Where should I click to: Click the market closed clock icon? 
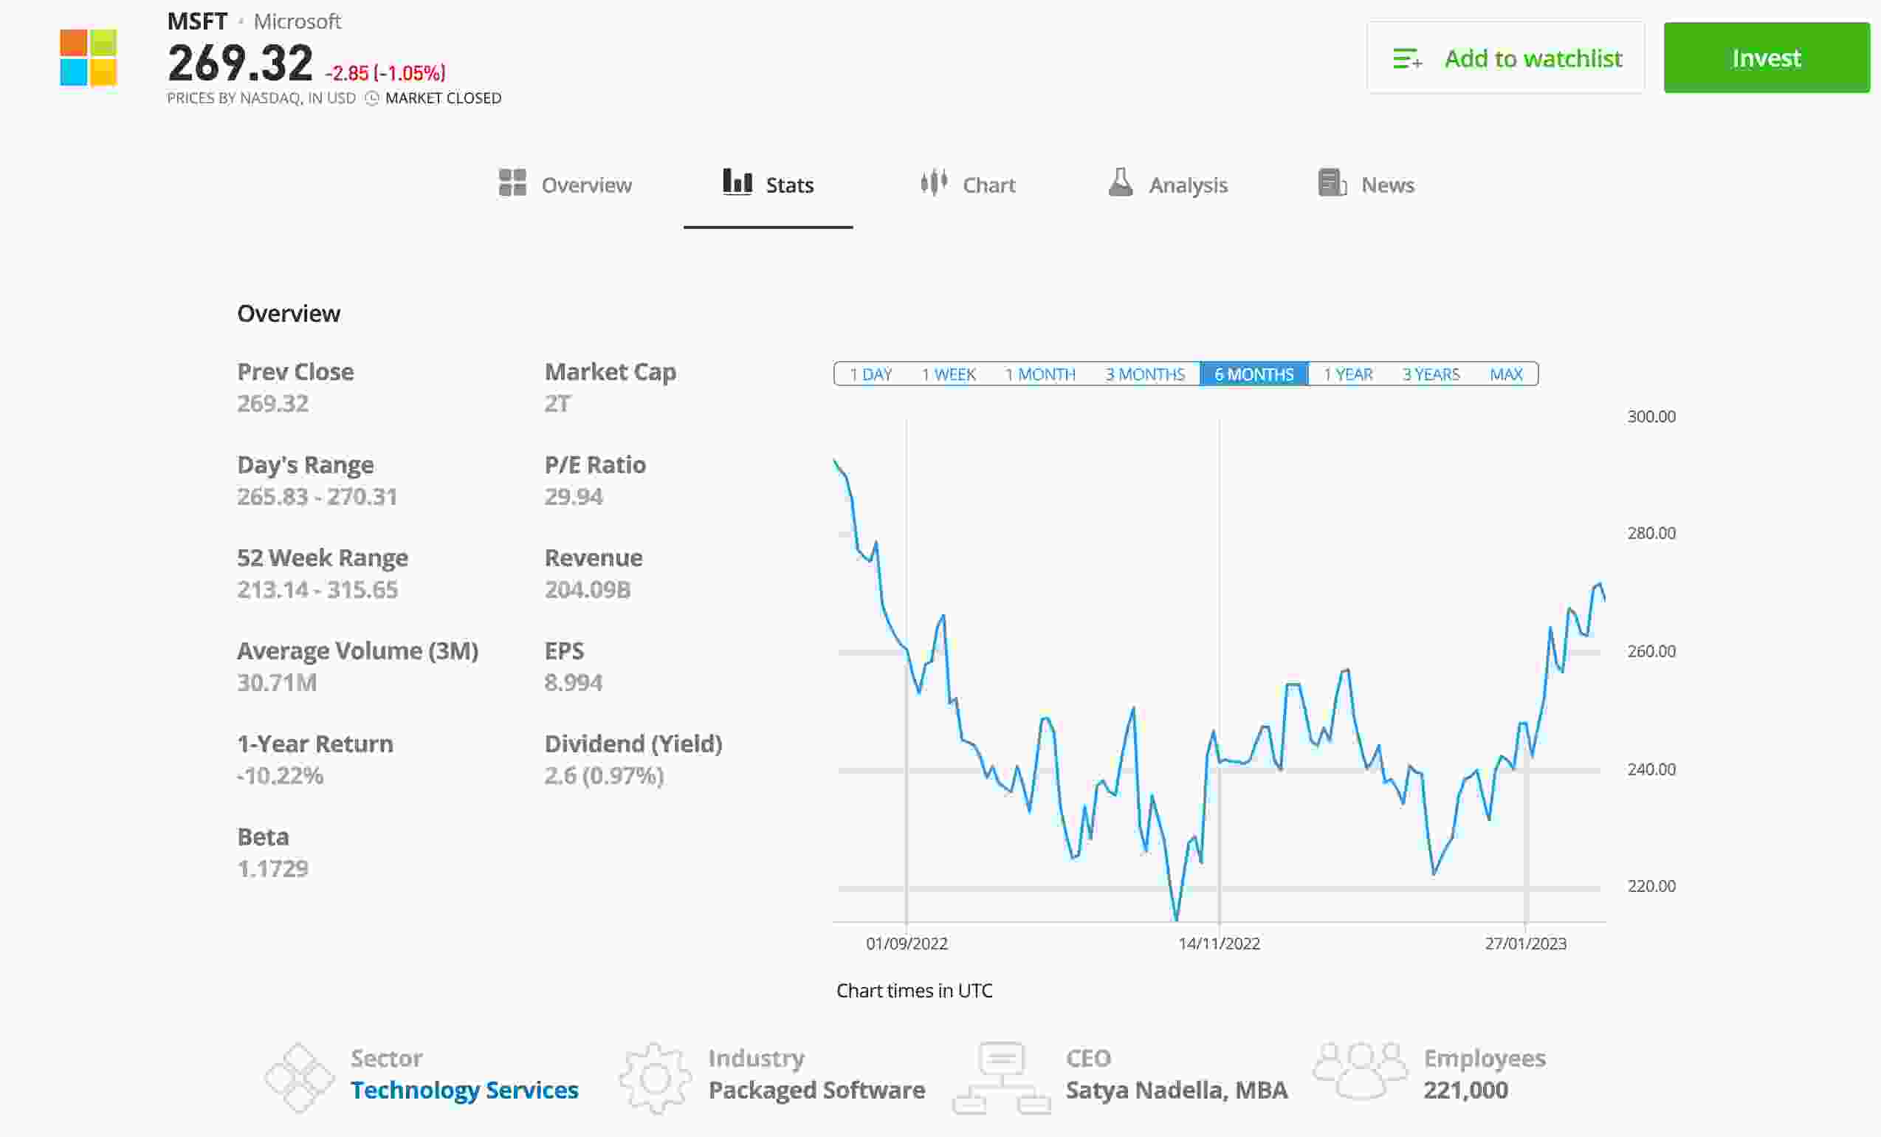coord(372,98)
